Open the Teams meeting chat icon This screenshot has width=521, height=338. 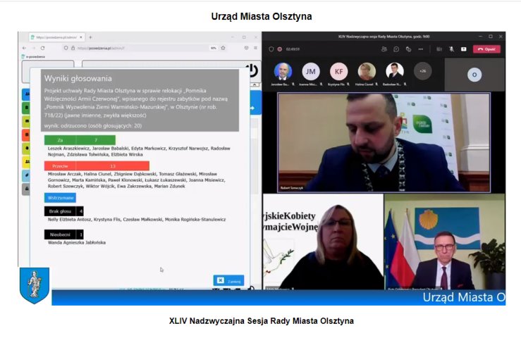tap(396, 49)
